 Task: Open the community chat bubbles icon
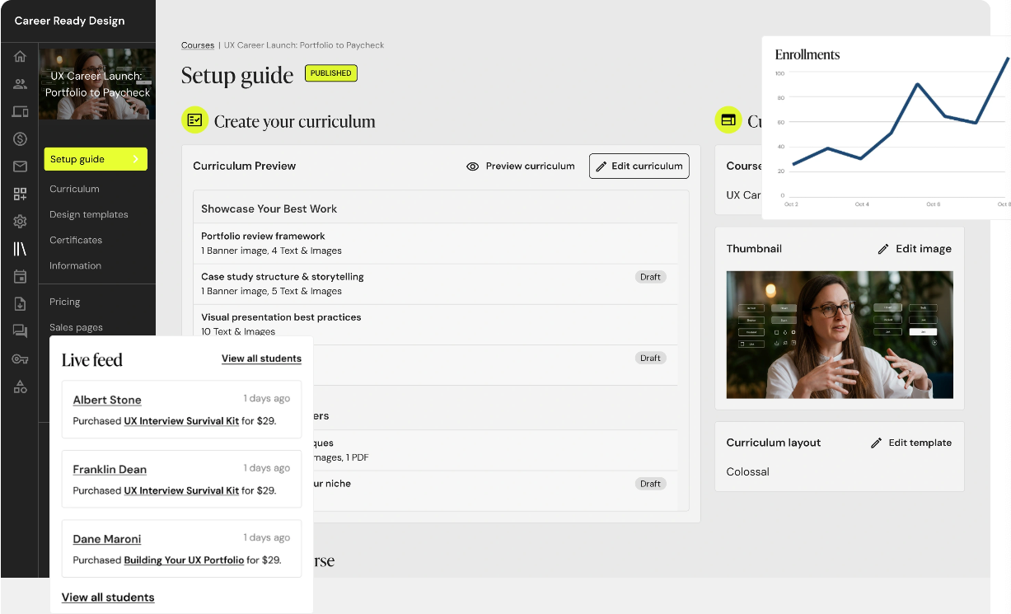click(20, 331)
